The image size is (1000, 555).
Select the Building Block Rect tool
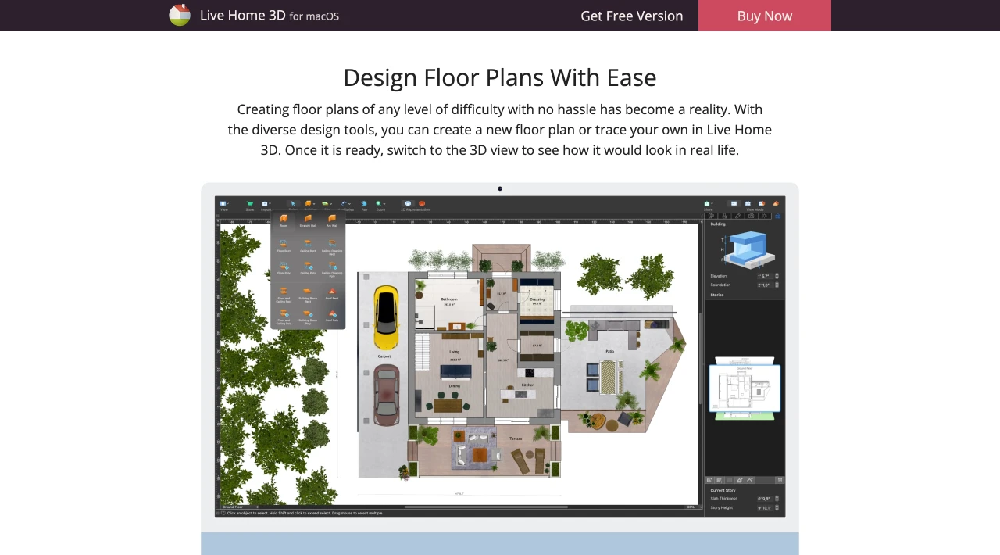coord(308,291)
